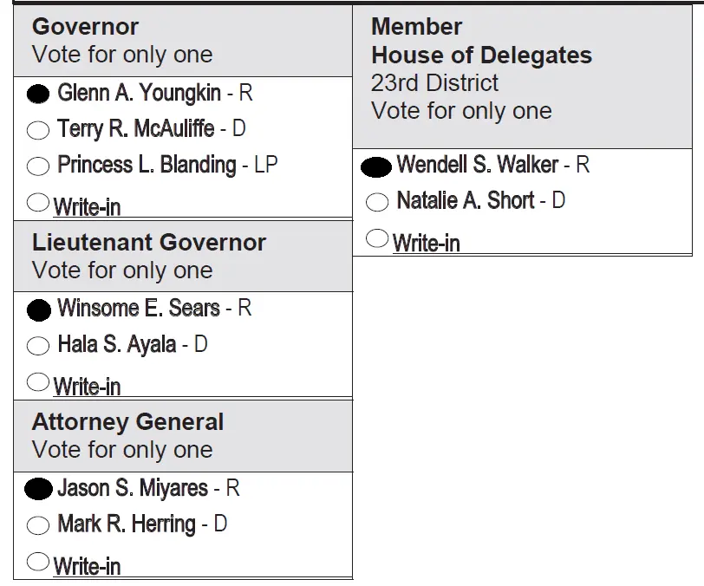This screenshot has height=586, width=704.
Task: Mark the Lieutenant Governor Write-in oval
Action: tap(38, 381)
